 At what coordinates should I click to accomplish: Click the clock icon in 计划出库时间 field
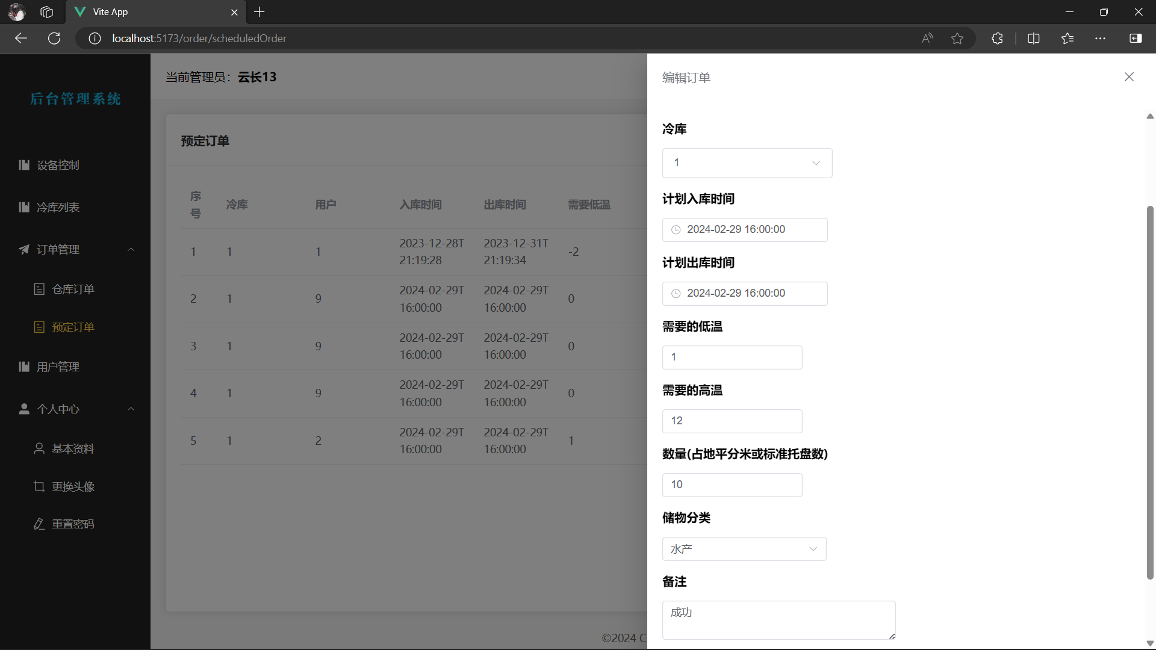coord(676,294)
